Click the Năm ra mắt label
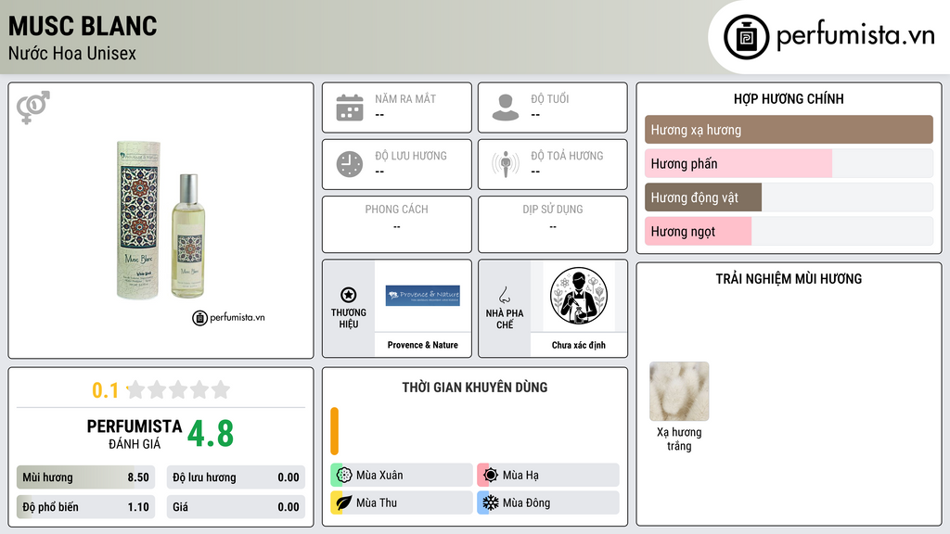Image resolution: width=950 pixels, height=534 pixels. tap(405, 98)
